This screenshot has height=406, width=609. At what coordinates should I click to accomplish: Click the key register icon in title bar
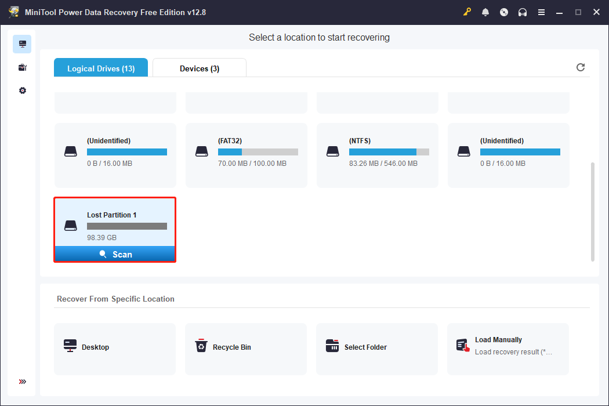coord(467,12)
